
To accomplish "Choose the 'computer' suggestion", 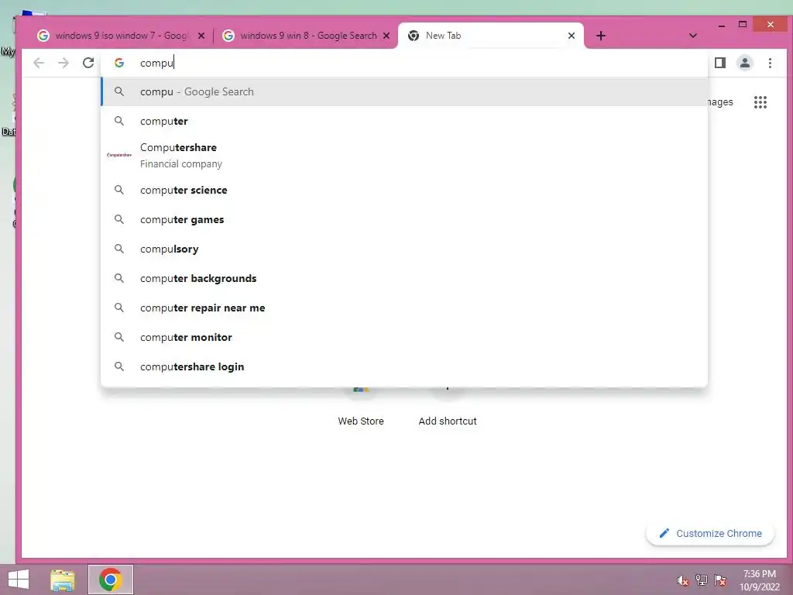I will [404, 121].
